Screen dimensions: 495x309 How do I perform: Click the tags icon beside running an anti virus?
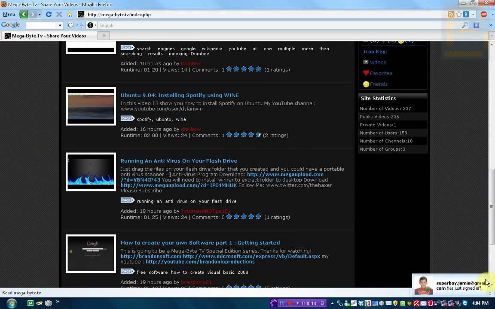pos(128,200)
